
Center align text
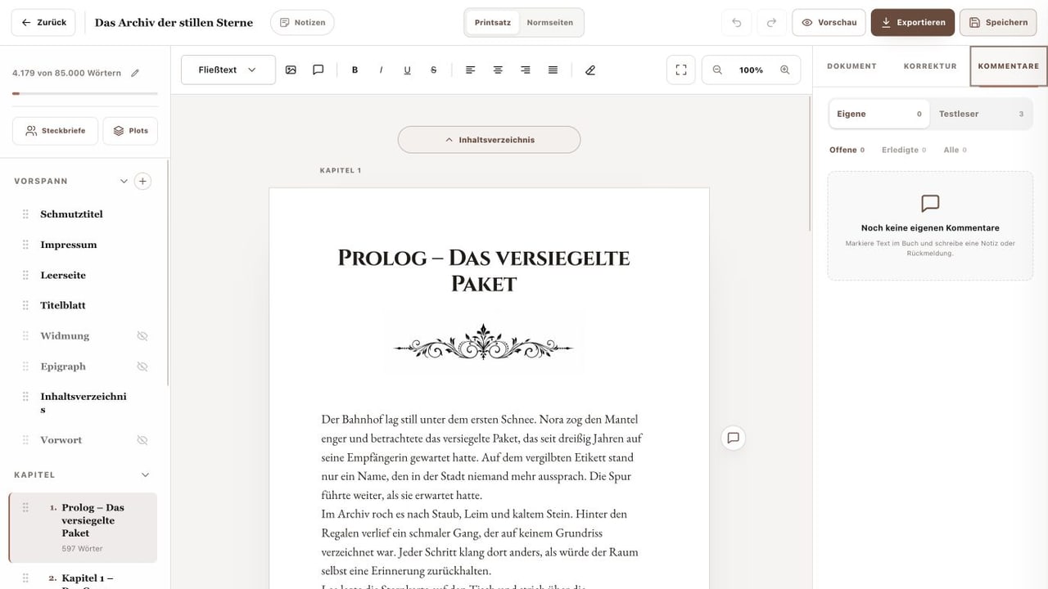click(x=498, y=70)
